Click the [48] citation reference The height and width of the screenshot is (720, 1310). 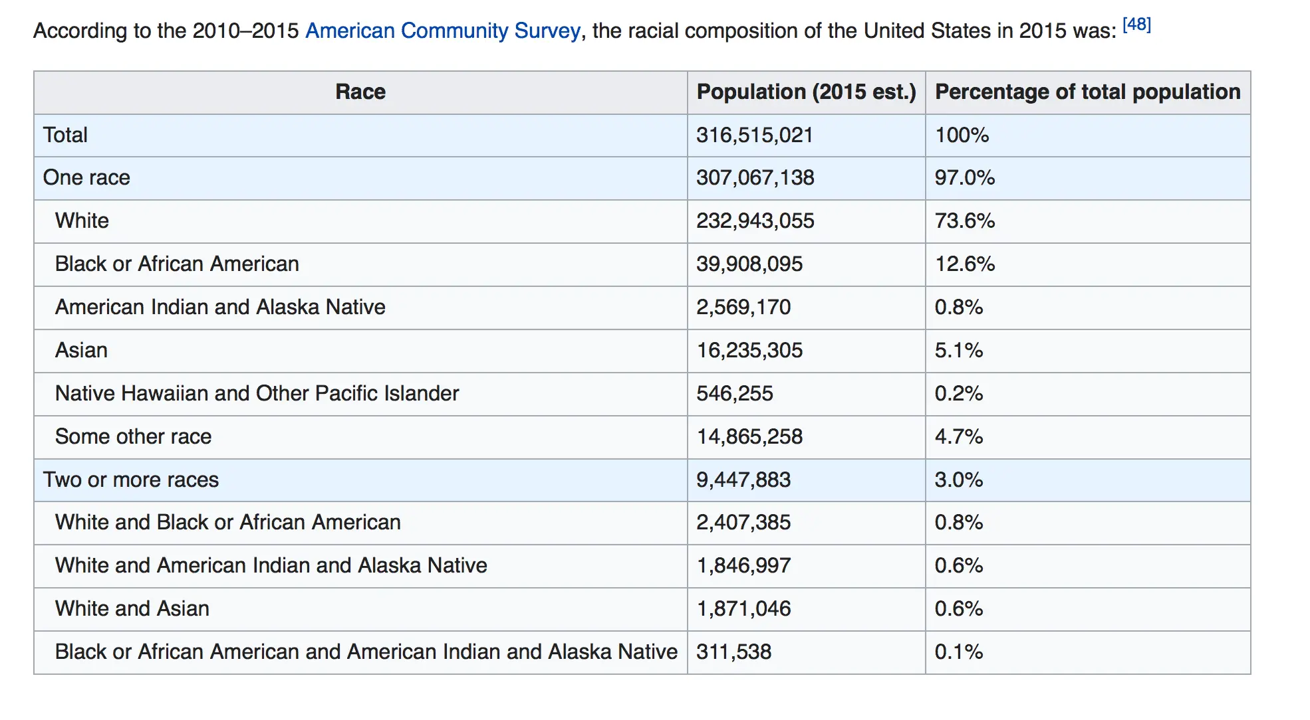coord(1136,25)
